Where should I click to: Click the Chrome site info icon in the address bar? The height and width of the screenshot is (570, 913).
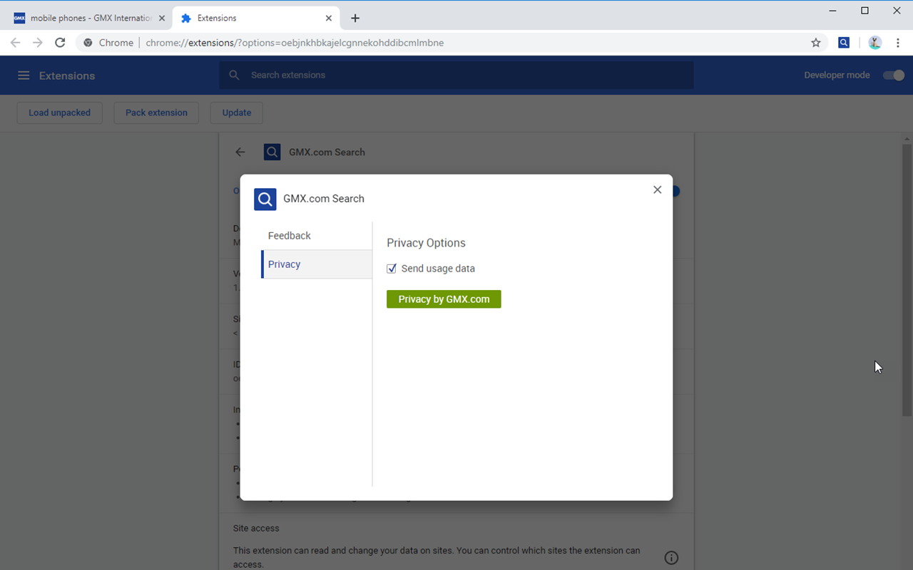pyautogui.click(x=88, y=43)
